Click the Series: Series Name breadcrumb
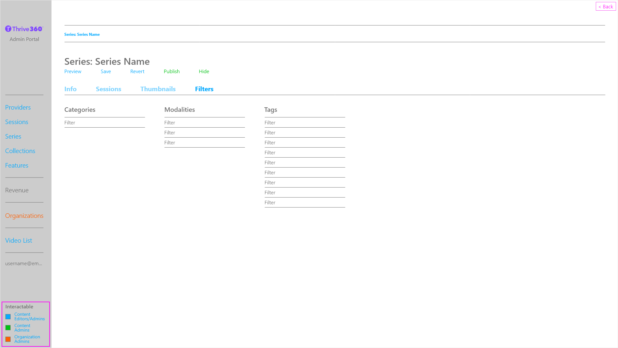The height and width of the screenshot is (348, 618). click(x=82, y=34)
